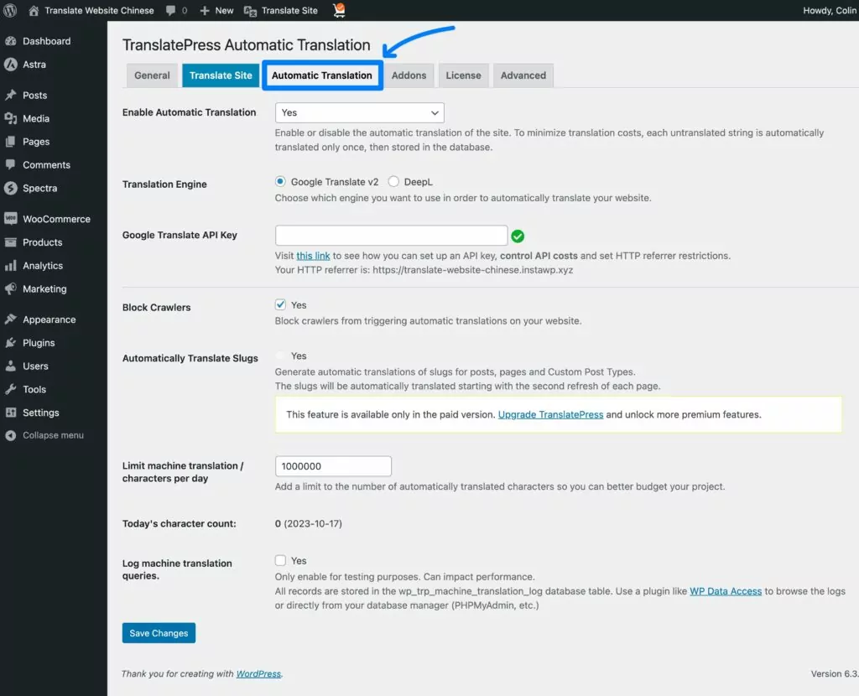Click the Google Translate API Key field
859x696 pixels.
tap(391, 236)
